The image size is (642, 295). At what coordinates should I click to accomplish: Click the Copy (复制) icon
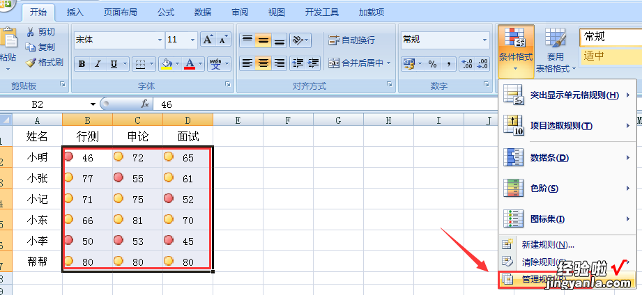tap(30, 47)
